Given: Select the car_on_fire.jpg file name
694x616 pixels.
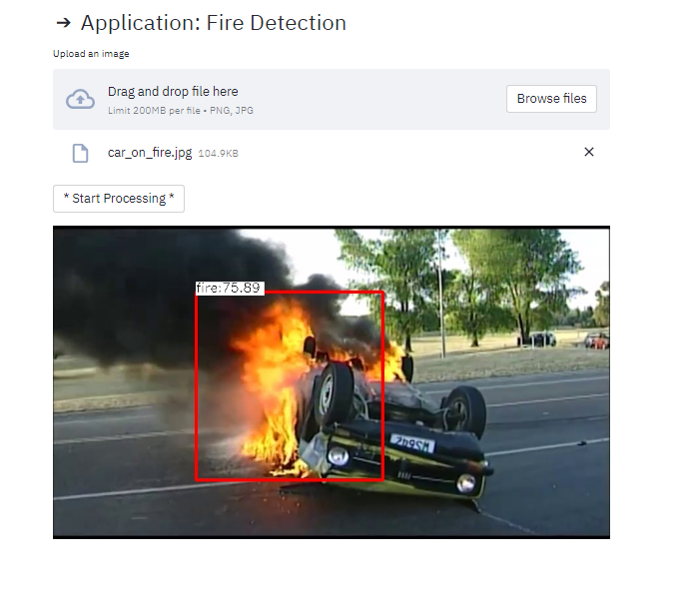Looking at the screenshot, I should (x=150, y=153).
